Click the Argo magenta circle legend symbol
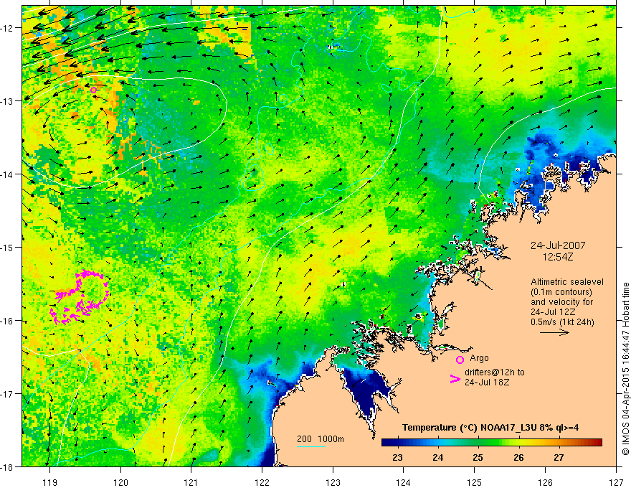This screenshot has width=631, height=488. point(460,360)
